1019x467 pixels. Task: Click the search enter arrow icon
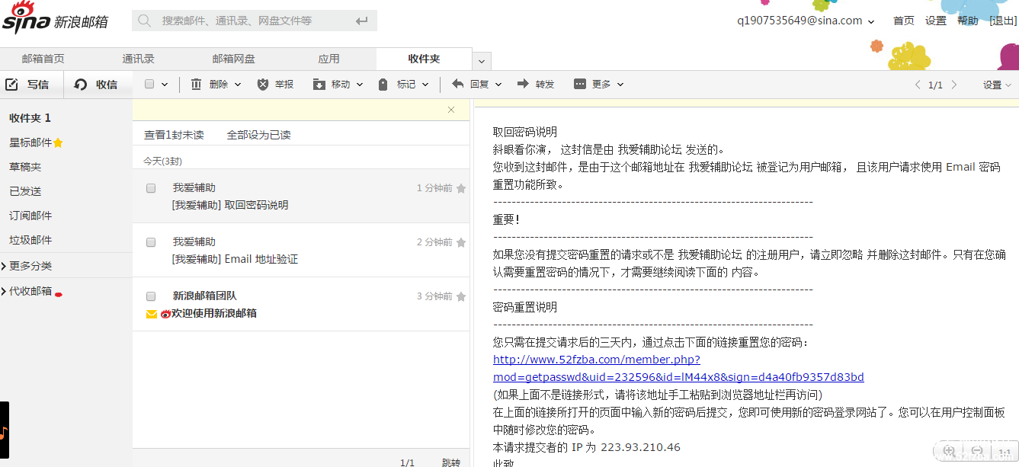point(362,21)
